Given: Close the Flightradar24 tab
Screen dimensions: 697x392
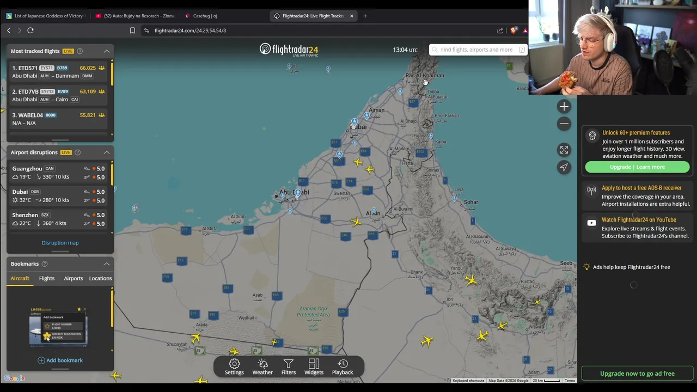Looking at the screenshot, I should pyautogui.click(x=351, y=16).
